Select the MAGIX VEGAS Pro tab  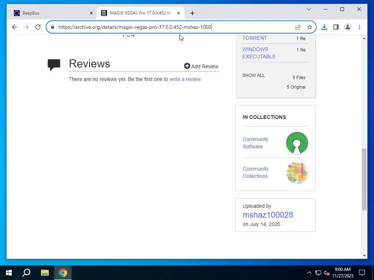click(x=141, y=13)
